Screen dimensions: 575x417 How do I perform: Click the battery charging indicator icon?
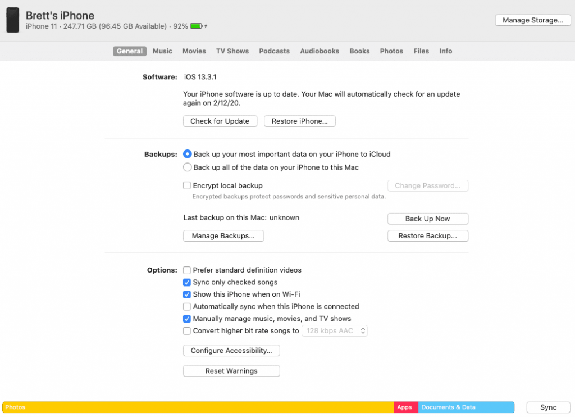(198, 26)
